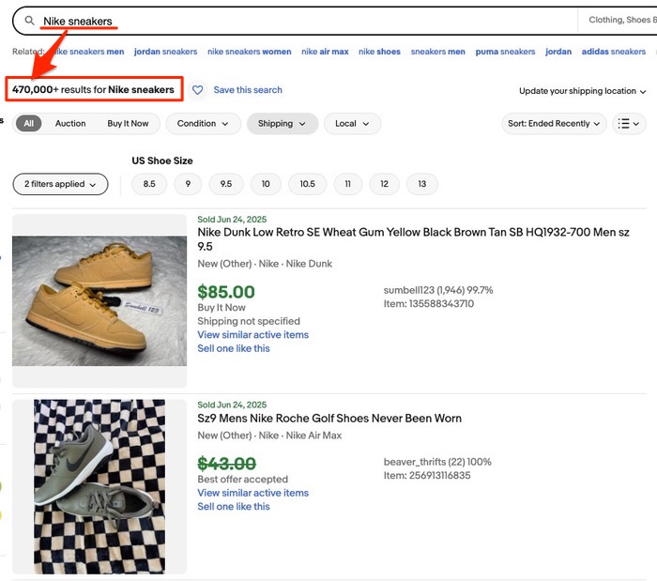Expand the Local filter dropdown
Image resolution: width=657 pixels, height=581 pixels.
click(352, 124)
